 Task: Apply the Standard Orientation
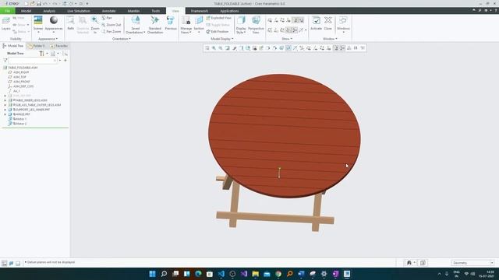155,25
